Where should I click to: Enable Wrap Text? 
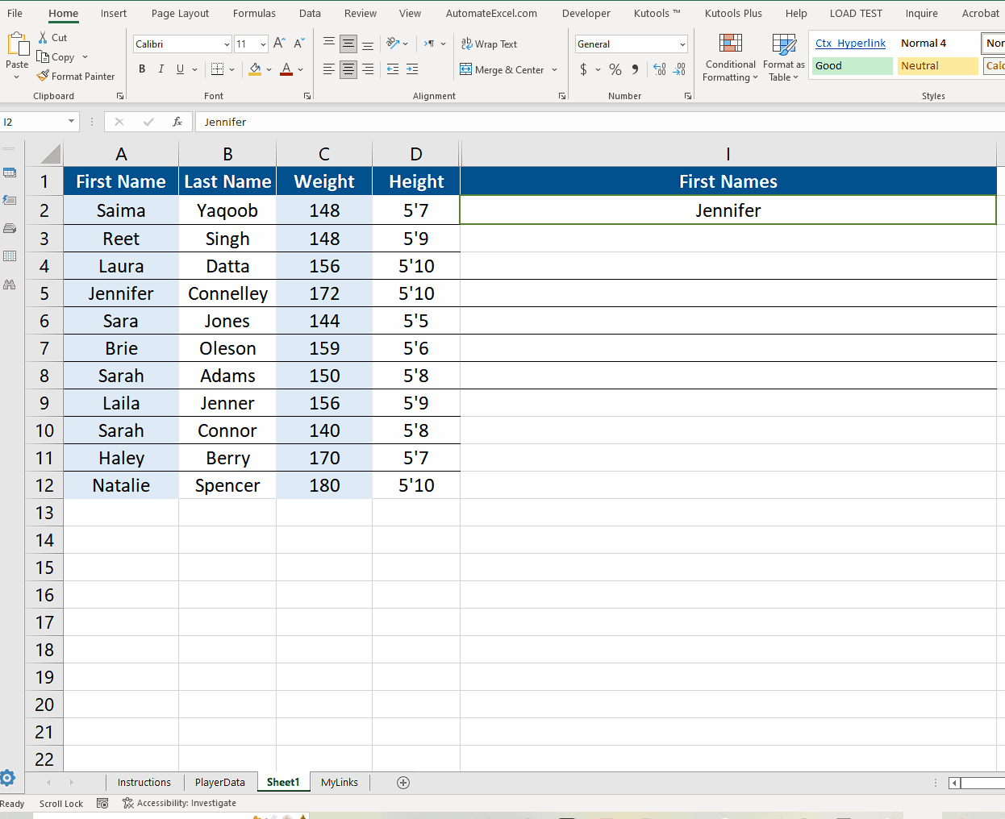[x=489, y=44]
